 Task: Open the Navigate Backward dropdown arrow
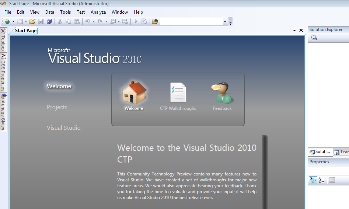point(119,22)
